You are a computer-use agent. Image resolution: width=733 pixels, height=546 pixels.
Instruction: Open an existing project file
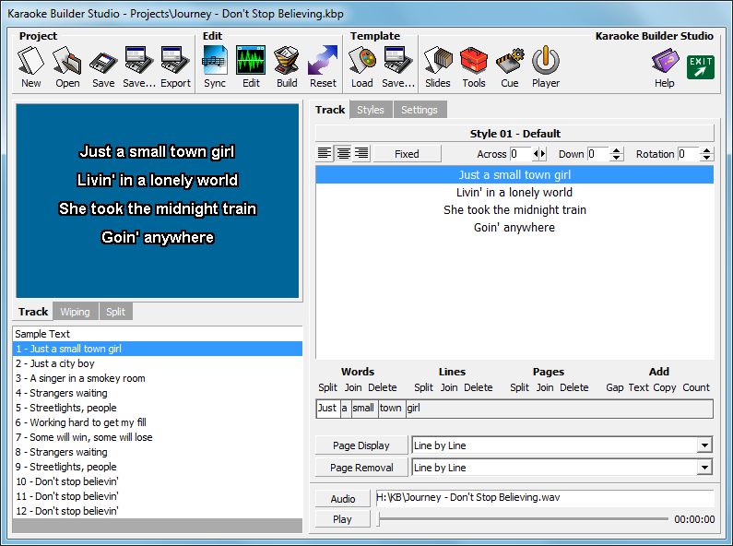67,66
